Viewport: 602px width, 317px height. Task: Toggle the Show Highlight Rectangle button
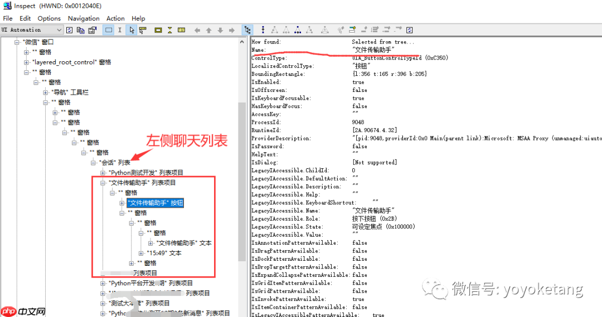point(109,30)
